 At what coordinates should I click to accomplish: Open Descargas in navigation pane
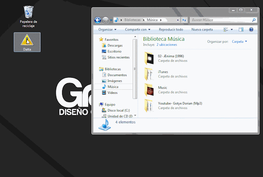(115, 45)
